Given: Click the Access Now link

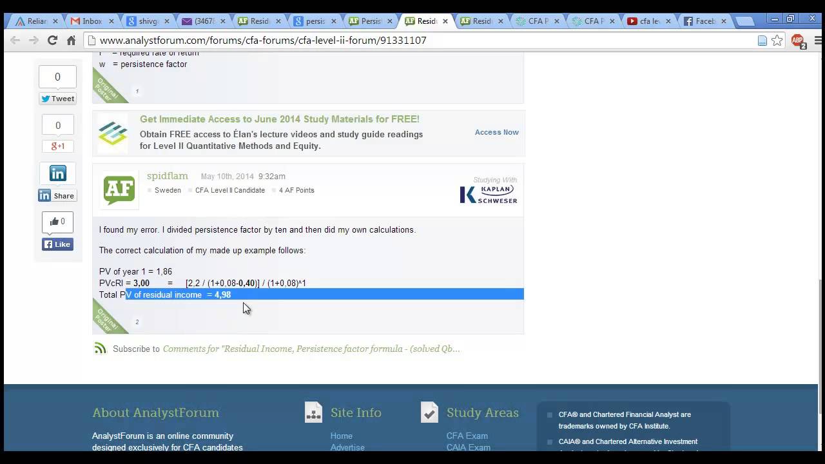Looking at the screenshot, I should 496,132.
